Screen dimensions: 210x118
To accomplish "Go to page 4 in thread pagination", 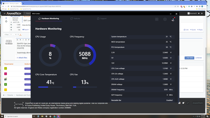I will (x=16, y=35).
